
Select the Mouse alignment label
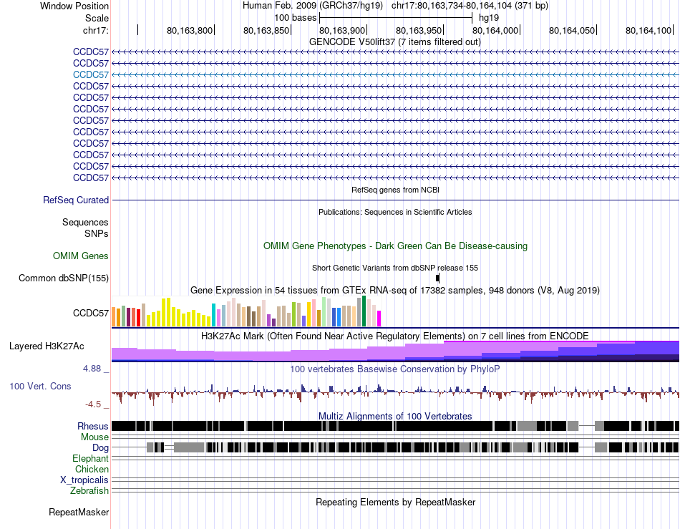pos(94,437)
